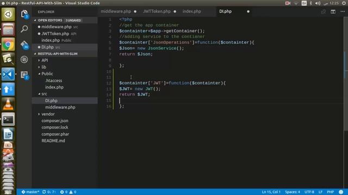Image resolution: width=348 pixels, height=195 pixels.
Task: Click line number 12 in gutter
Action: pos(109,83)
